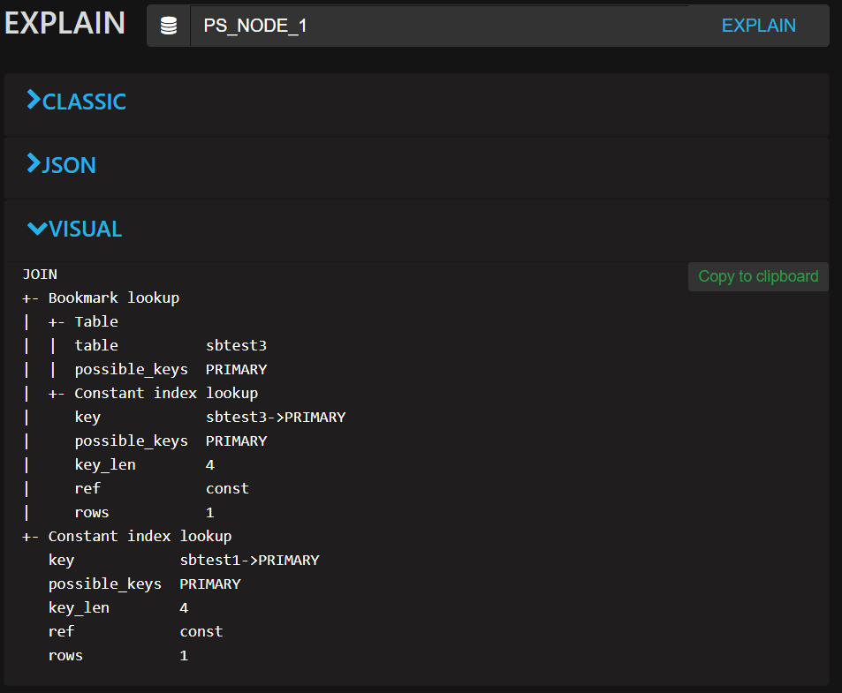
Task: Select the VISUAL panel title
Action: (85, 229)
